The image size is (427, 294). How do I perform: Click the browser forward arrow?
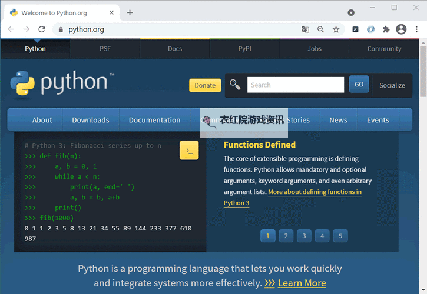(x=26, y=29)
